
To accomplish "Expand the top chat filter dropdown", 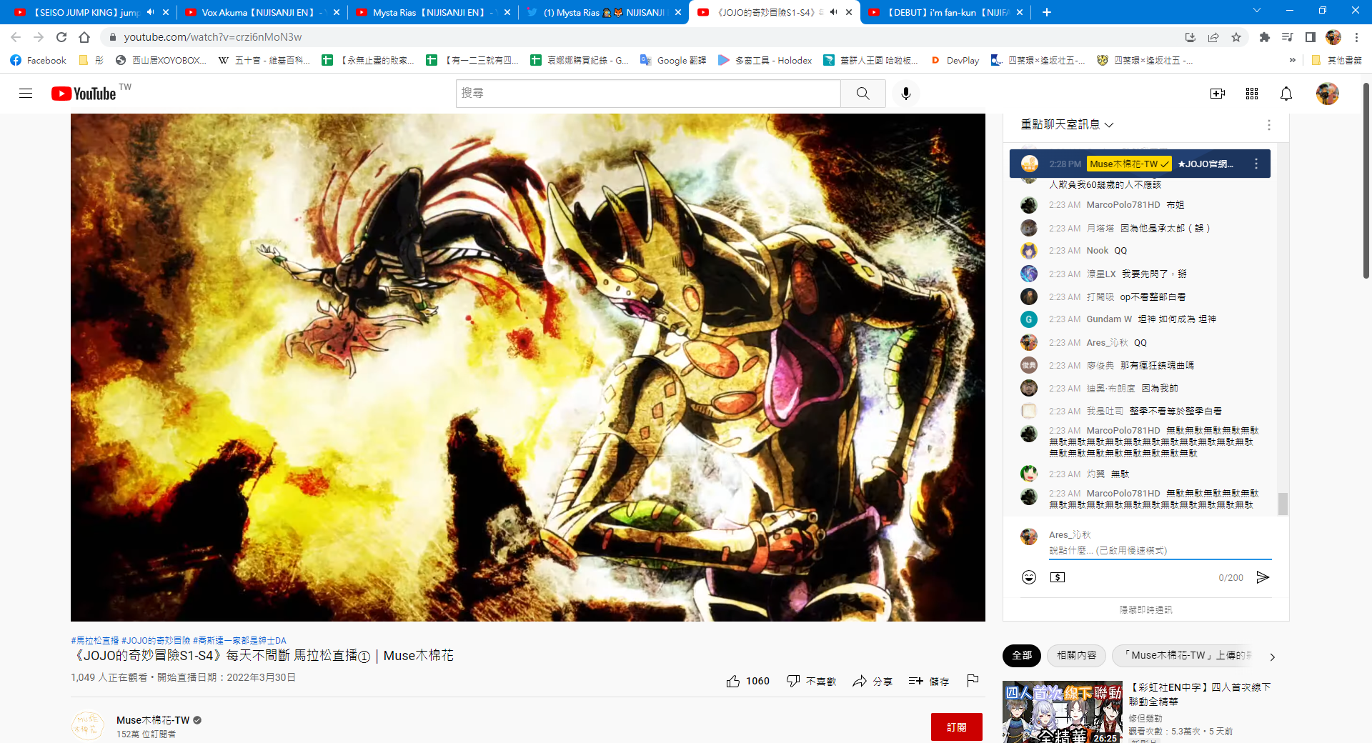I will (1067, 125).
